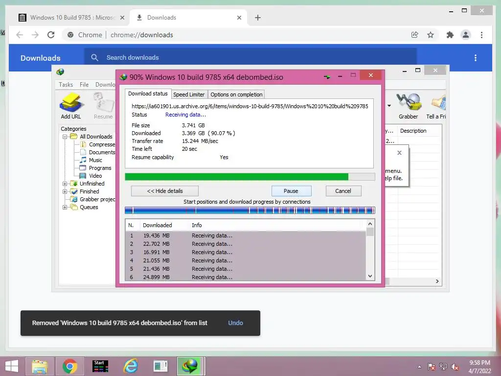
Task: Close the Downloads tab
Action: coord(239,18)
